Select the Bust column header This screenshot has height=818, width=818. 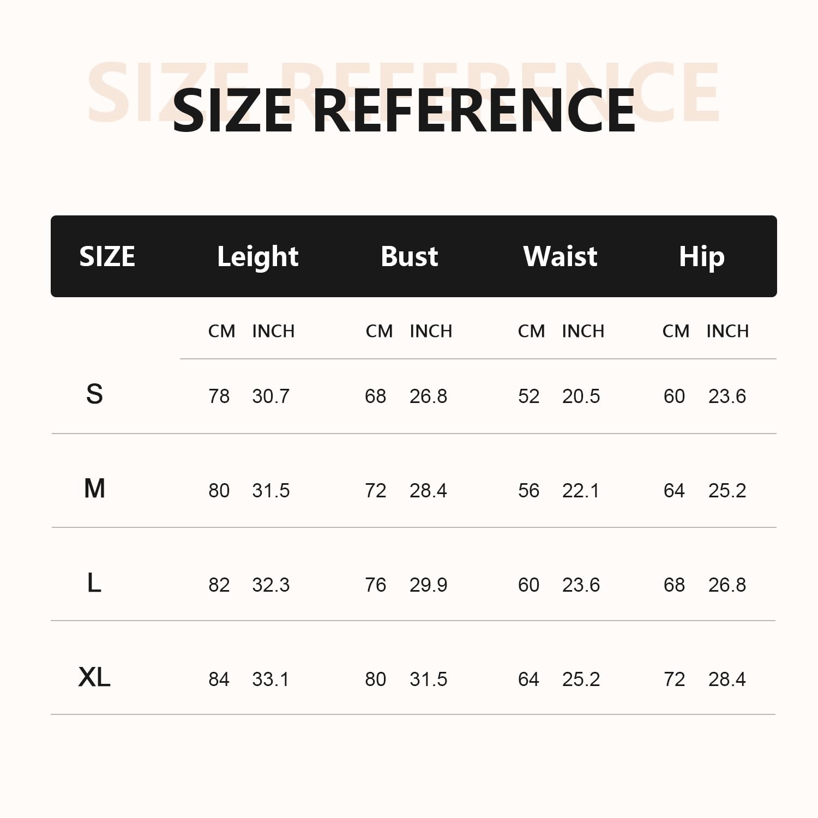coord(409,256)
